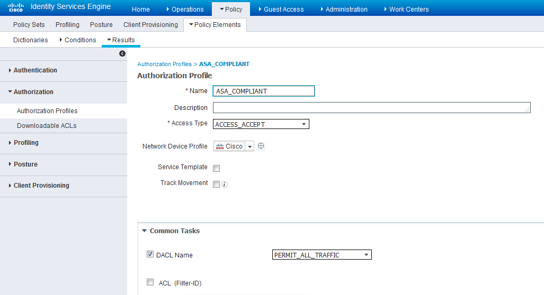Open the Home menu
Viewport: 544px width, 295px height.
pos(141,10)
